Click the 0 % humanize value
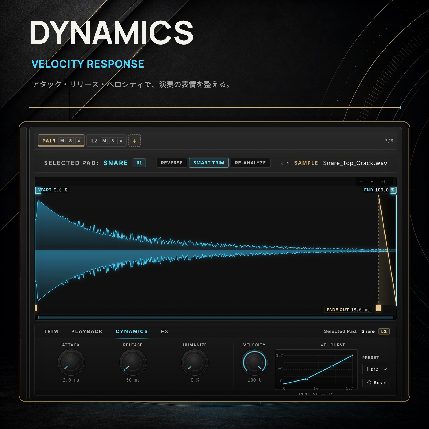Image resolution: width=429 pixels, height=429 pixels. click(x=195, y=380)
